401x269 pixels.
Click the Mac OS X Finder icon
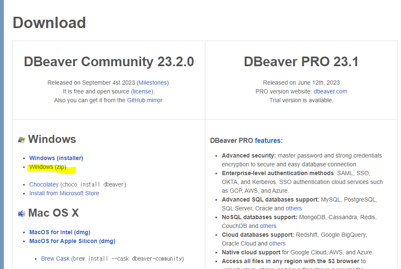[x=21, y=213]
